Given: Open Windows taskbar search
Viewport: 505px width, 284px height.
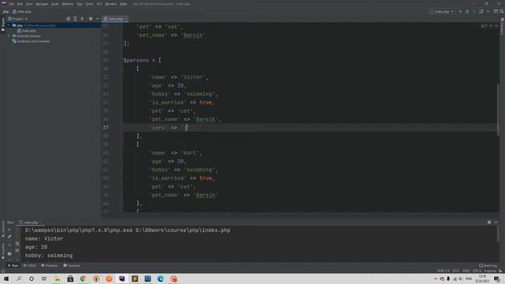Looking at the screenshot, I should 19,278.
